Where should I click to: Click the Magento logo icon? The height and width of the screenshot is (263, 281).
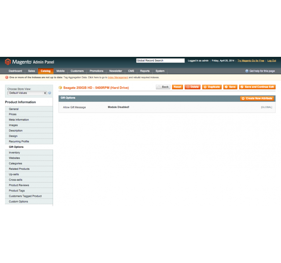[8, 61]
